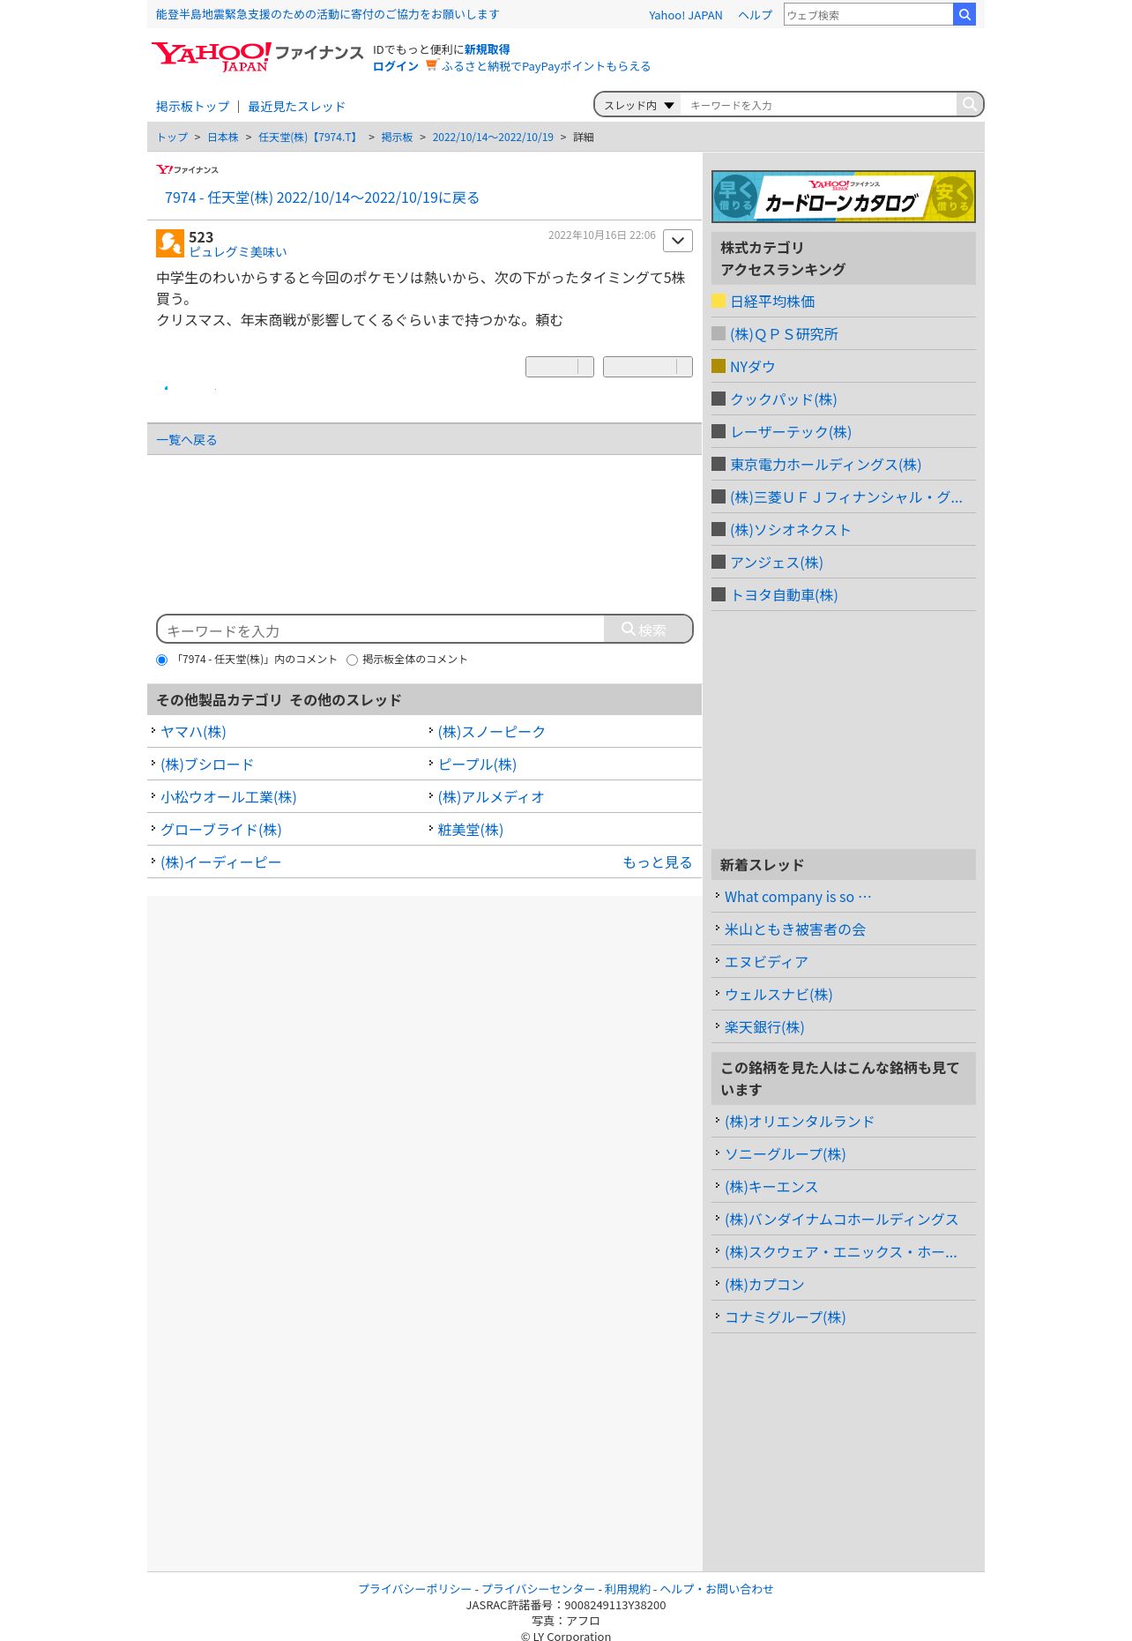The width and height of the screenshot is (1132, 1641).
Task: Click the small Y! Finance logo above thread title
Action: click(x=187, y=169)
